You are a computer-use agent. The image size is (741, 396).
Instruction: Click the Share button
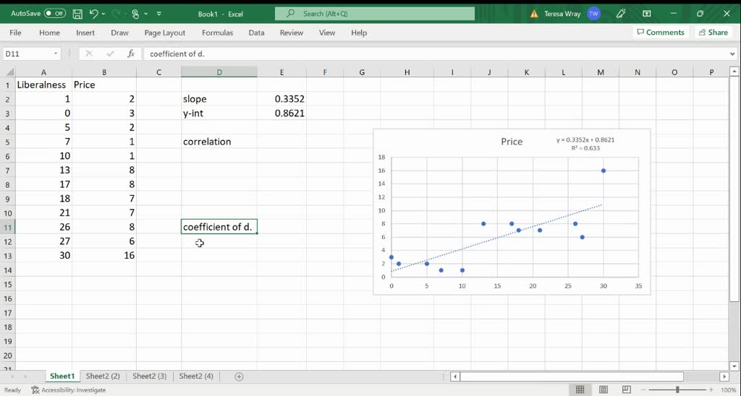[713, 33]
